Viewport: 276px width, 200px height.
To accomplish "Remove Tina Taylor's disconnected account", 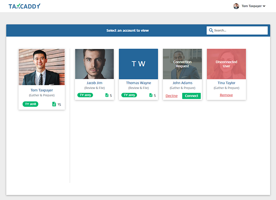I will coord(226,95).
